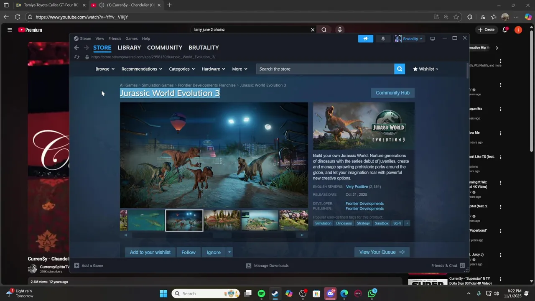Click the store search magnifier button
535x301 pixels.
(x=400, y=69)
